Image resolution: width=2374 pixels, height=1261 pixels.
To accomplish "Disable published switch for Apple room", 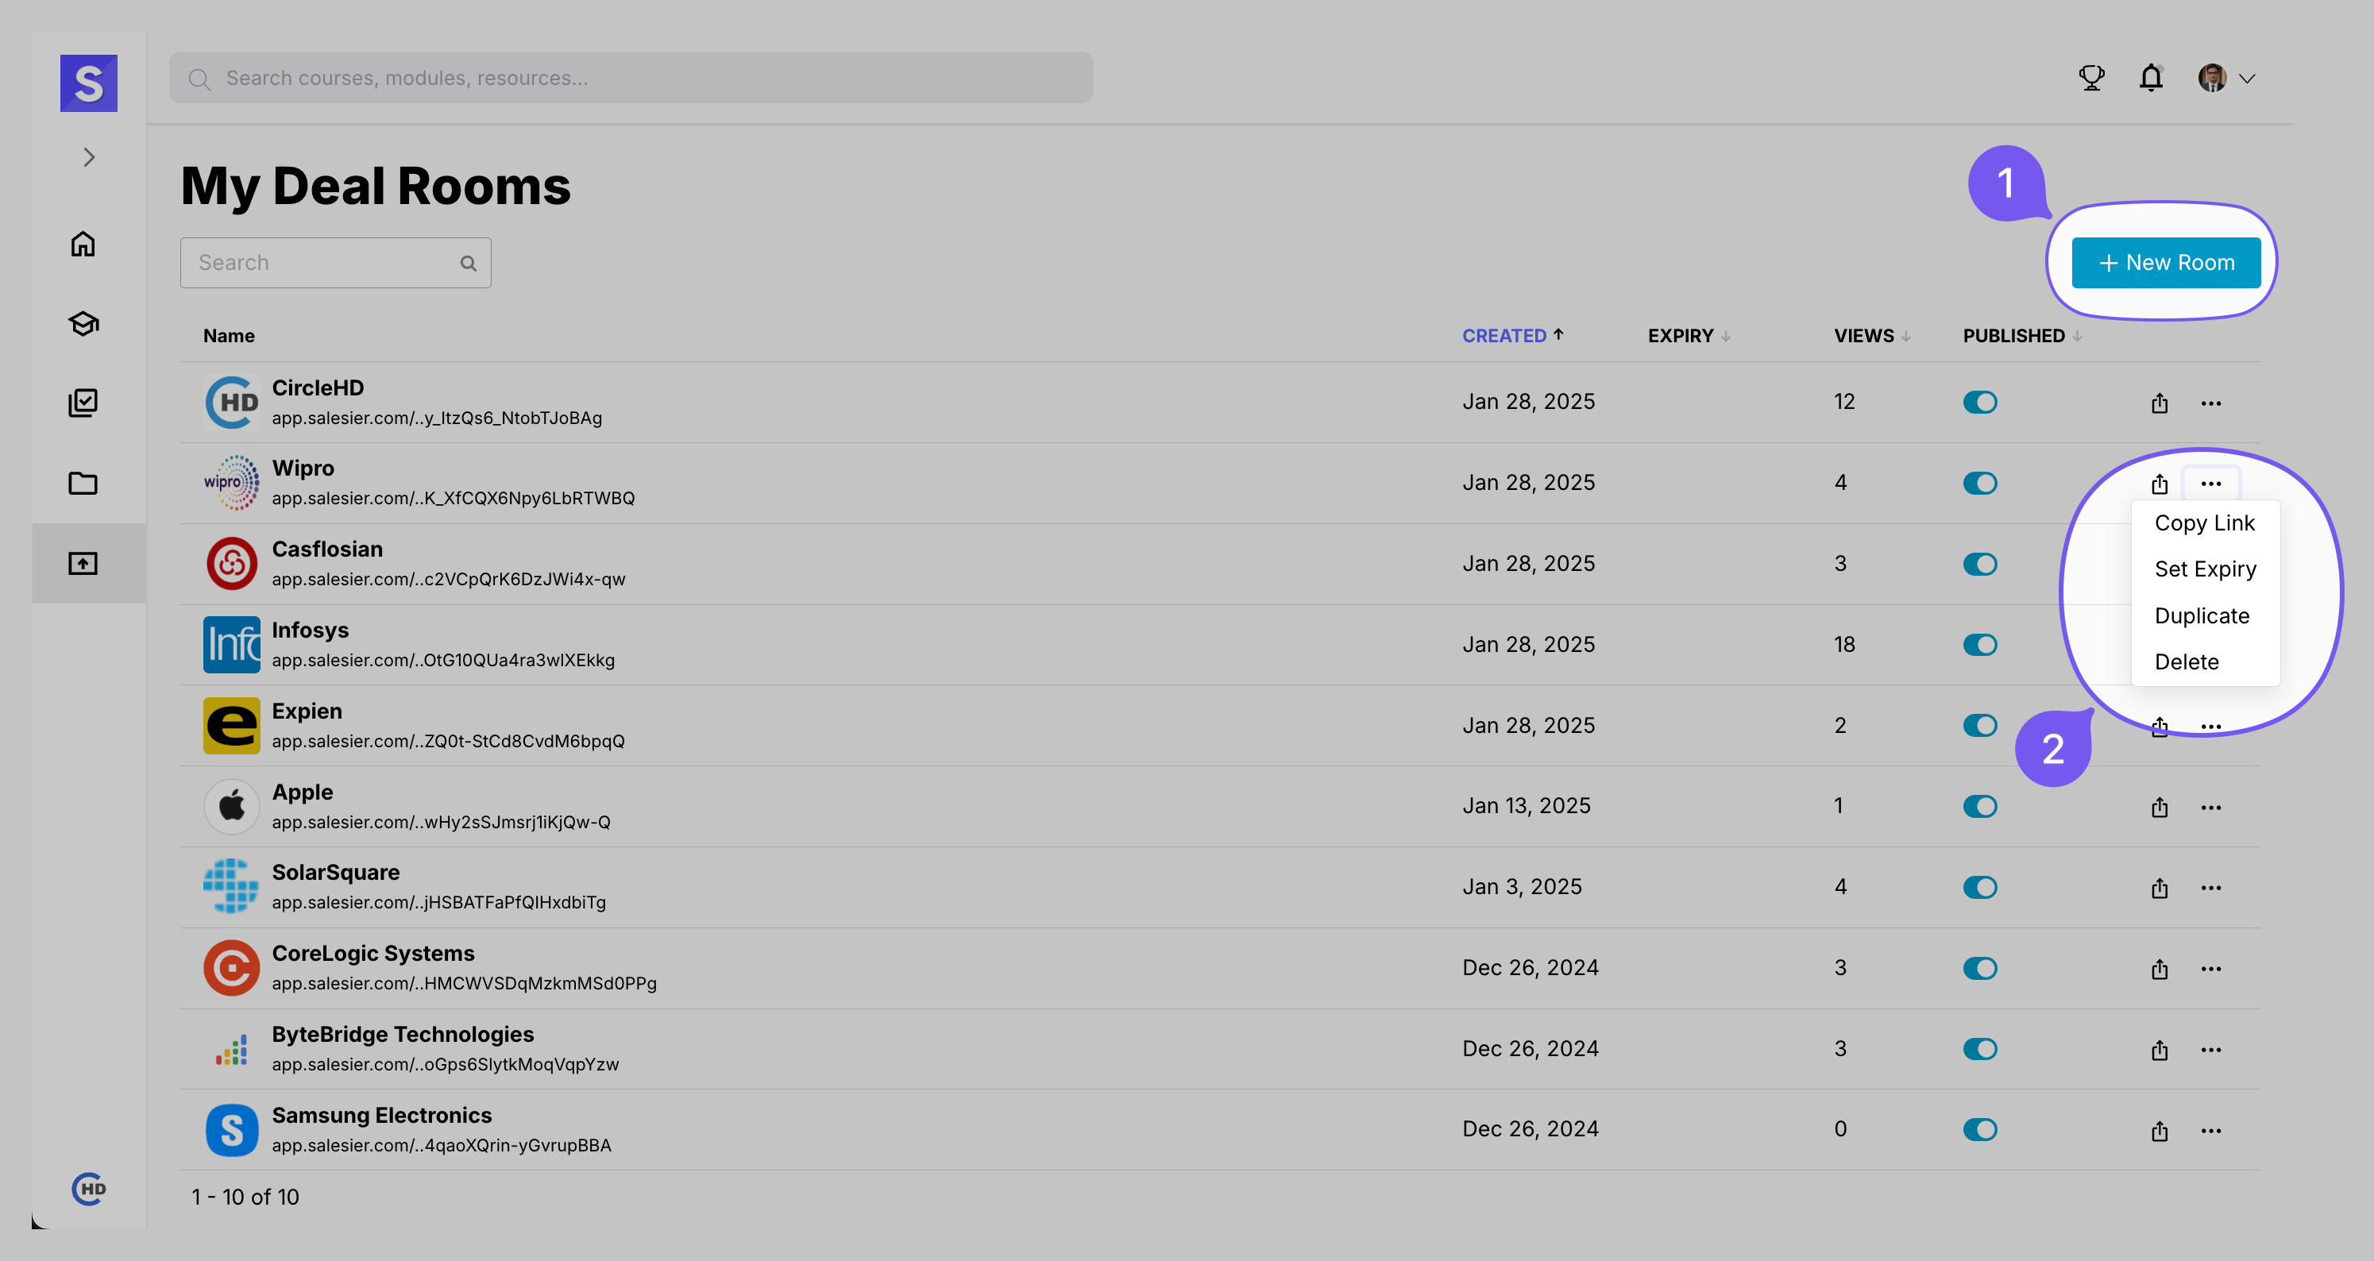I will [x=1978, y=806].
